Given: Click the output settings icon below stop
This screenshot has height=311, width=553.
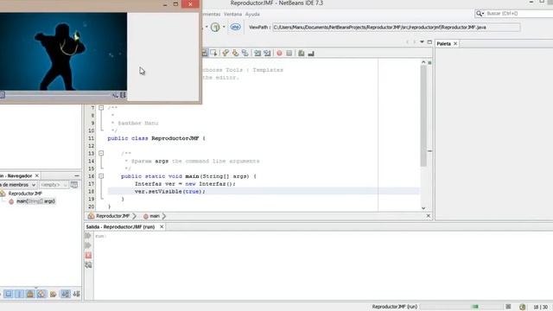Looking at the screenshot, I should pos(88,265).
